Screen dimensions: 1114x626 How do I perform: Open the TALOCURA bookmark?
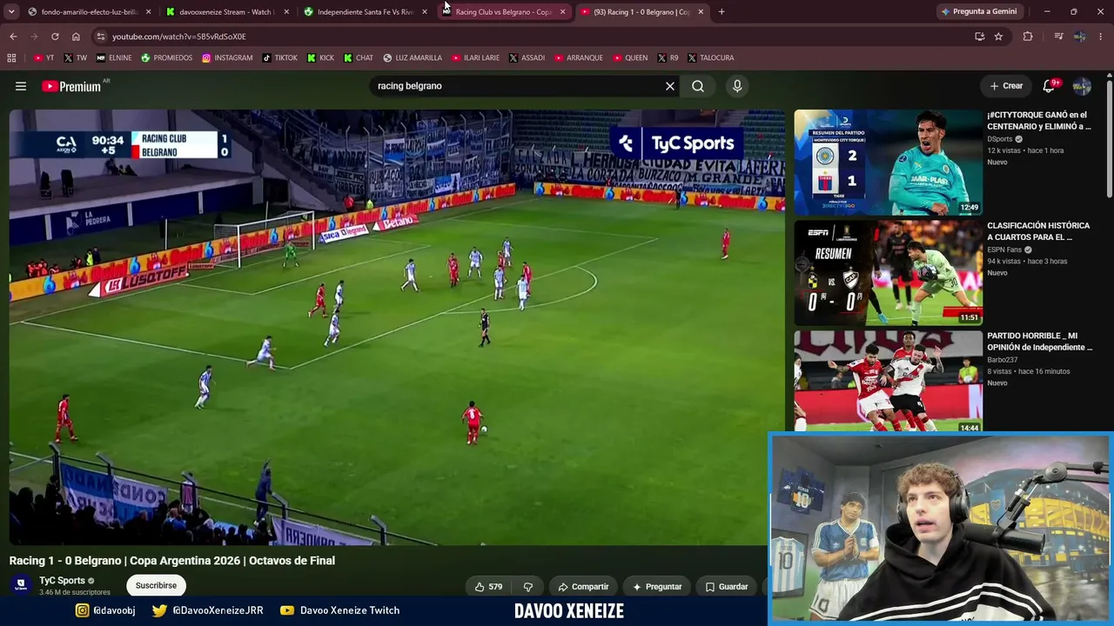(710, 58)
